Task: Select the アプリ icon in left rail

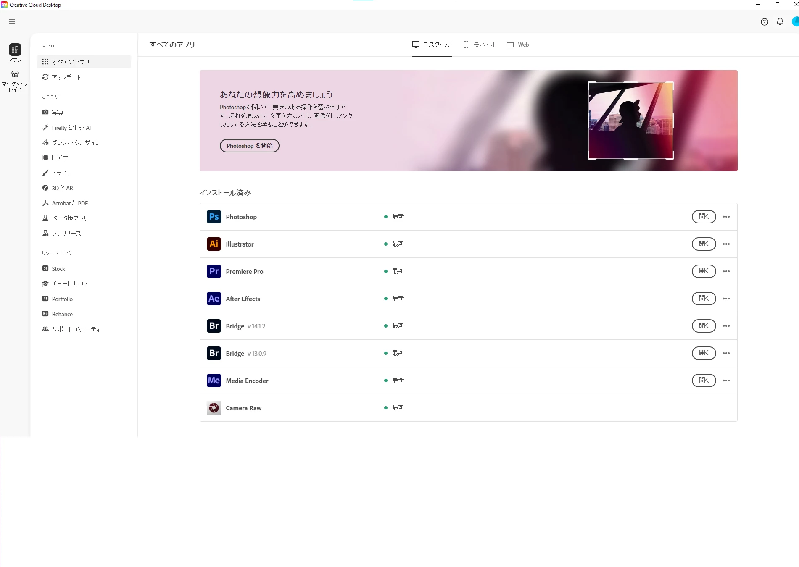Action: pyautogui.click(x=15, y=53)
